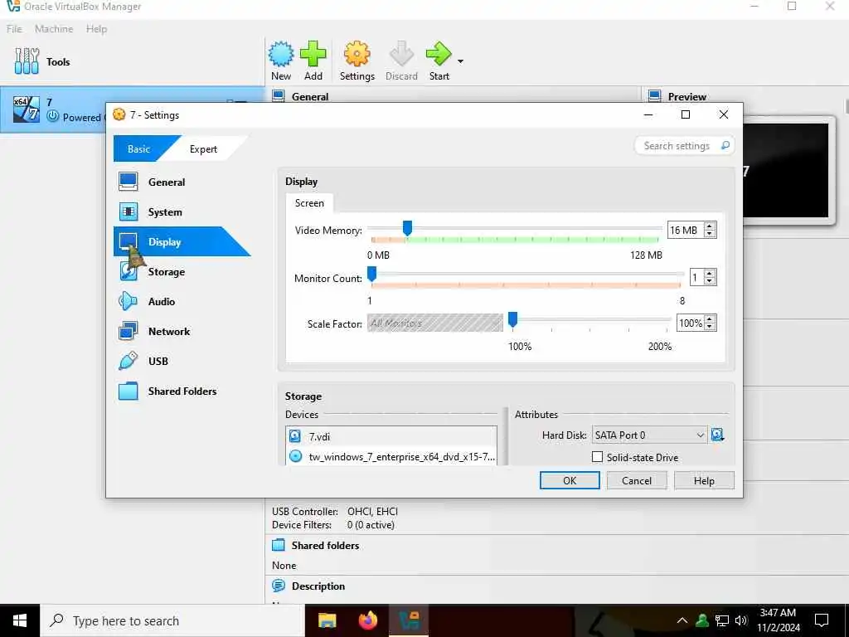
Task: Open the Hard Disk SATA Port 0 dropdown
Action: coord(649,435)
